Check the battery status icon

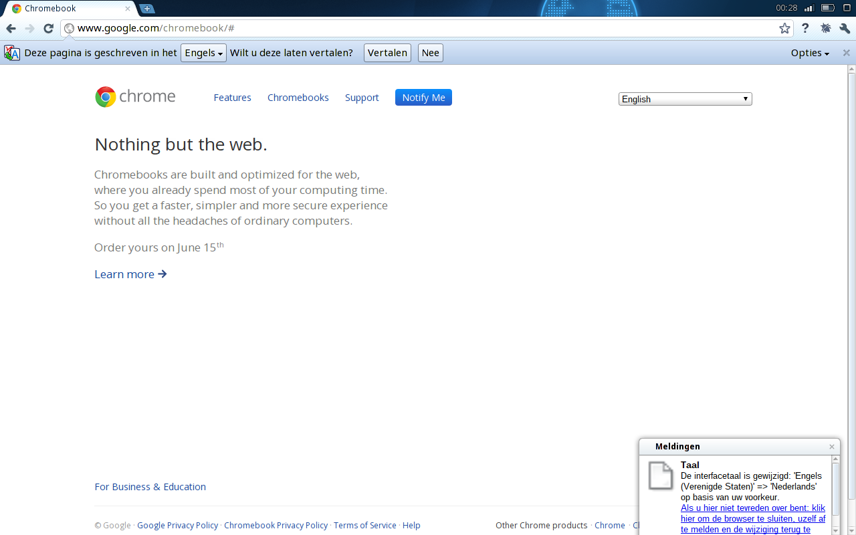pos(828,8)
